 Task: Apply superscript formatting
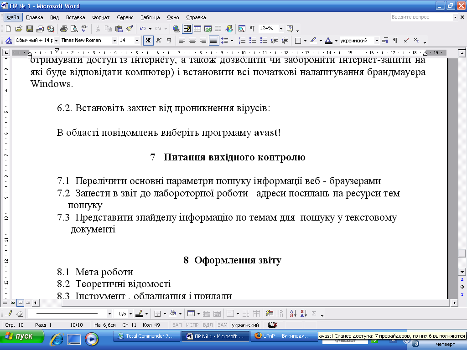click(406, 40)
